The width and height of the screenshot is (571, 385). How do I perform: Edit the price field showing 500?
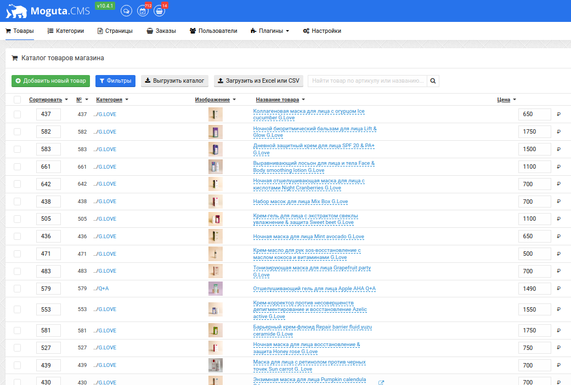(535, 254)
